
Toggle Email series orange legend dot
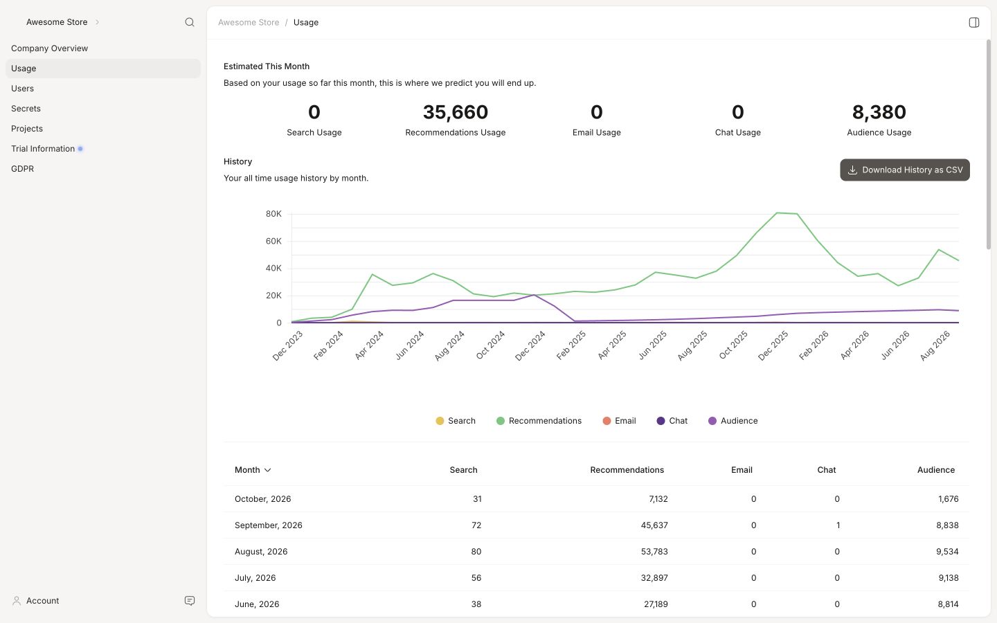coord(607,421)
